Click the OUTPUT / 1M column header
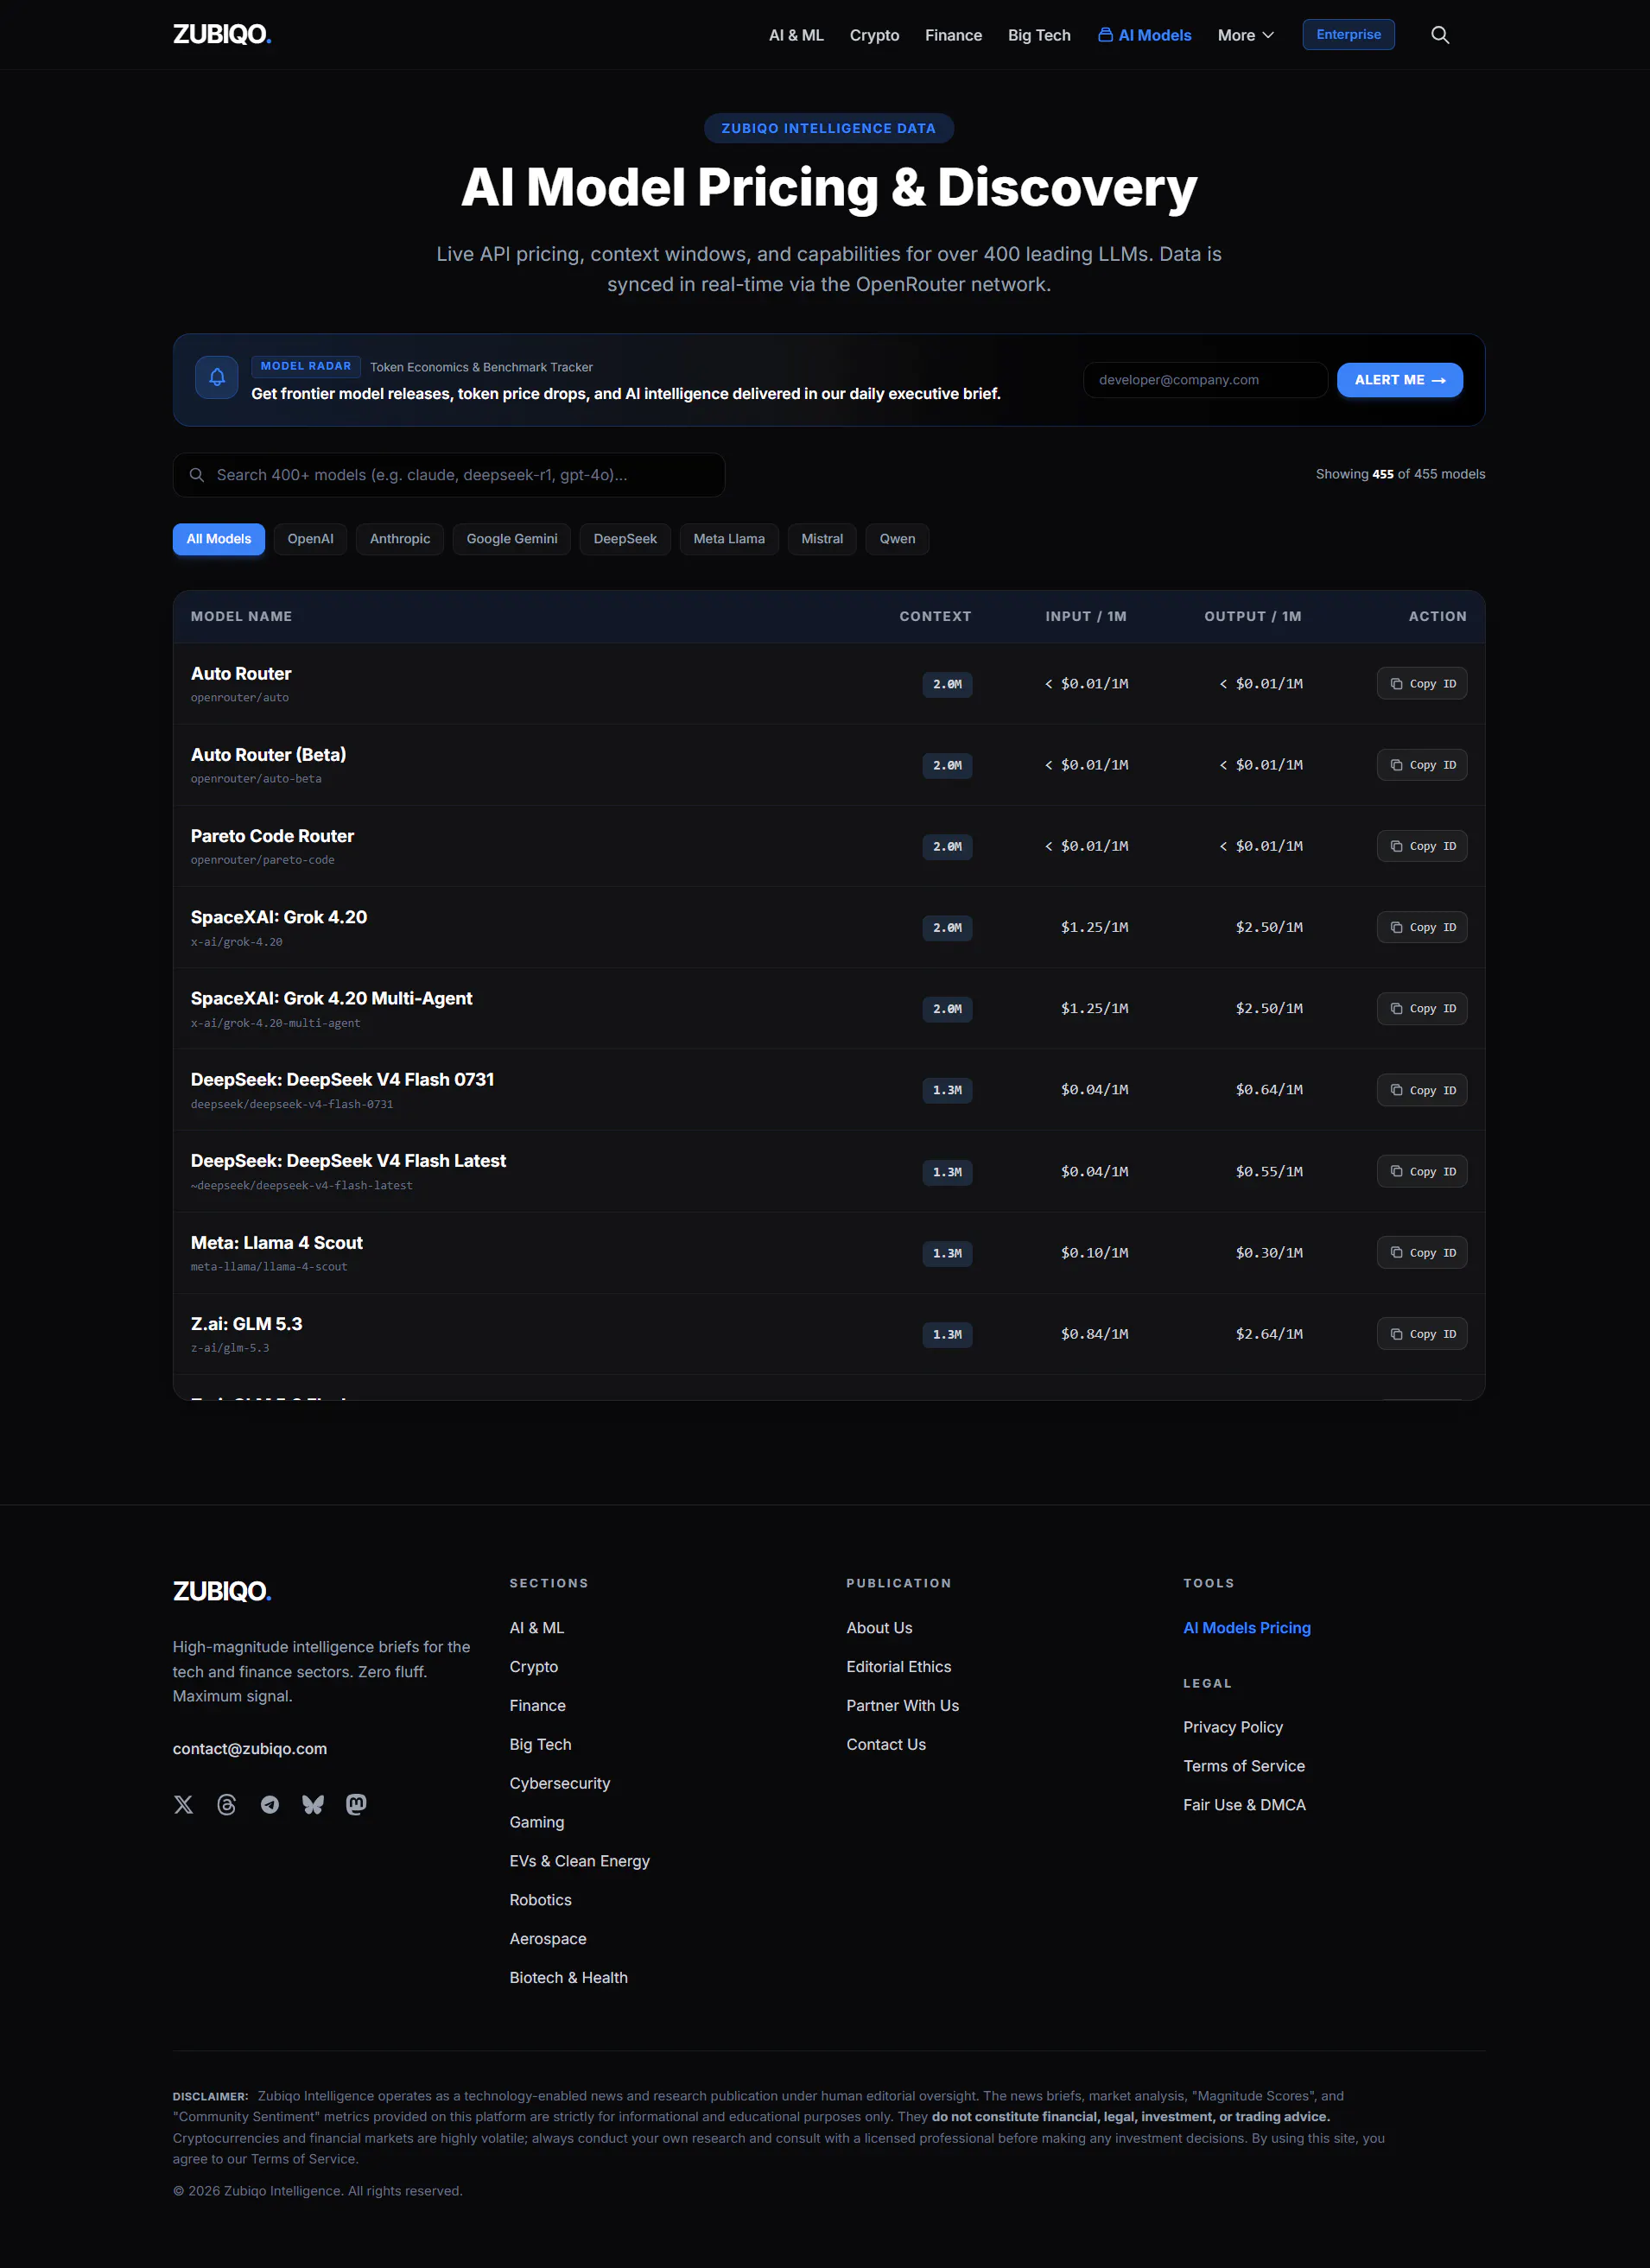This screenshot has height=2268, width=1650. pos(1253,617)
